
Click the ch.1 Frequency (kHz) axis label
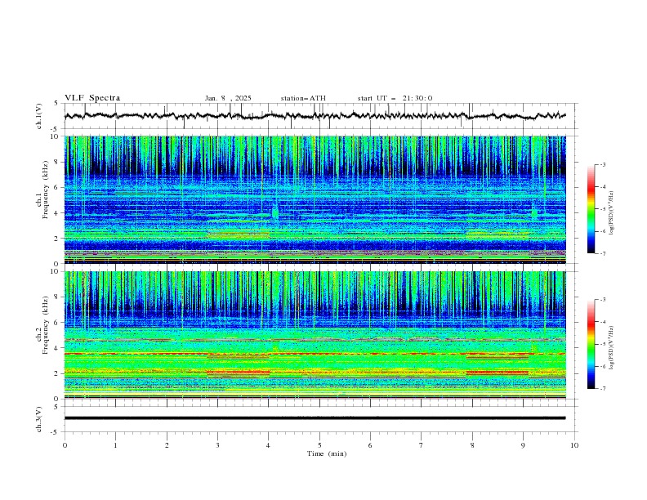(x=42, y=190)
